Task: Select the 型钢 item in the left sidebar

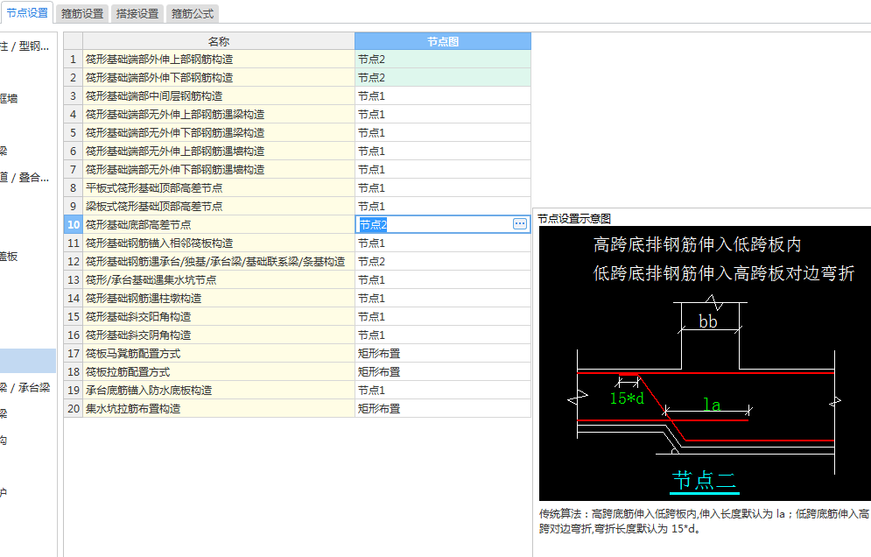Action: coord(25,46)
